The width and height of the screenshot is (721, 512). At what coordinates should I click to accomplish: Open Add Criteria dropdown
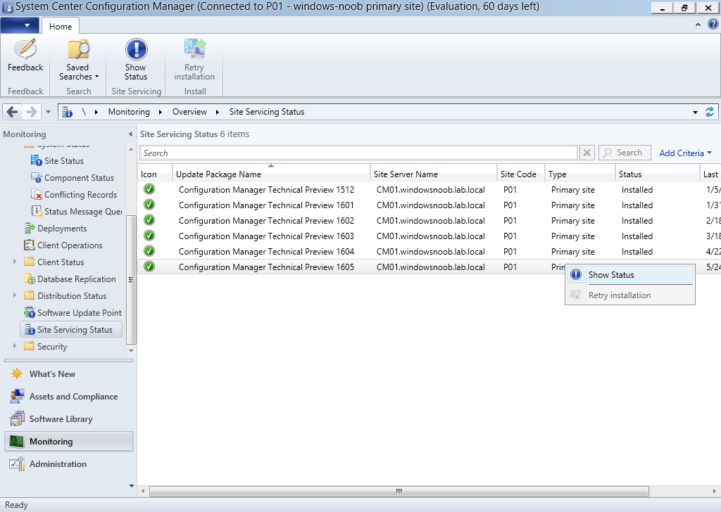coord(685,153)
